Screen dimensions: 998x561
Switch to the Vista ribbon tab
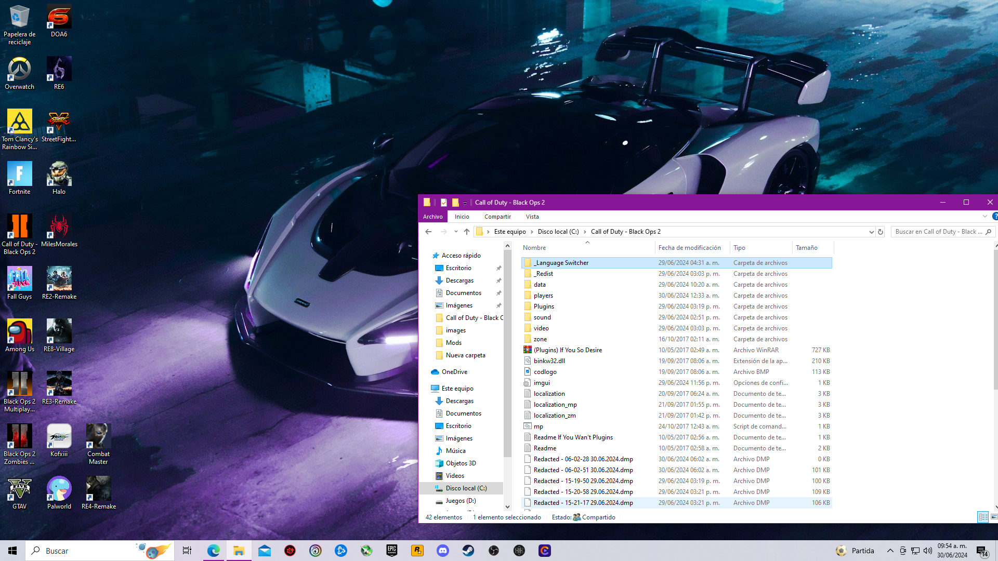(x=532, y=217)
